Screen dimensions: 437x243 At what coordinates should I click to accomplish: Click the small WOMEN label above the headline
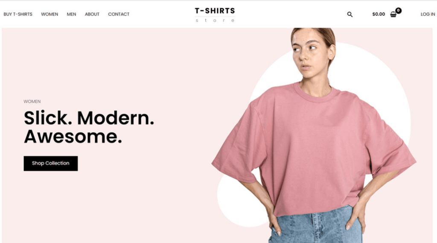click(x=32, y=101)
